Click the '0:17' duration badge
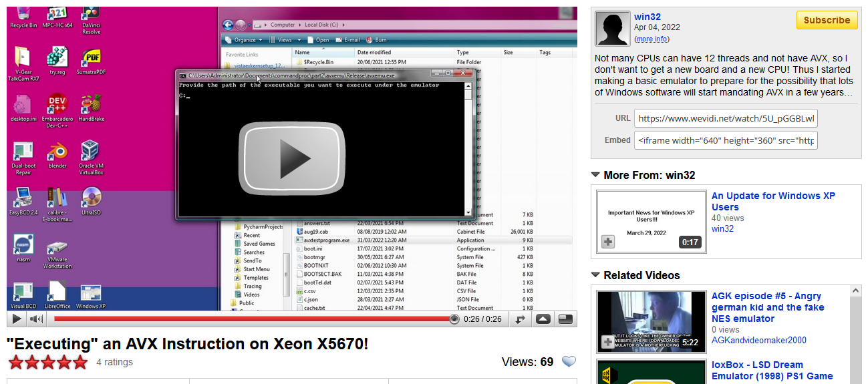The width and height of the screenshot is (868, 384). coord(690,242)
